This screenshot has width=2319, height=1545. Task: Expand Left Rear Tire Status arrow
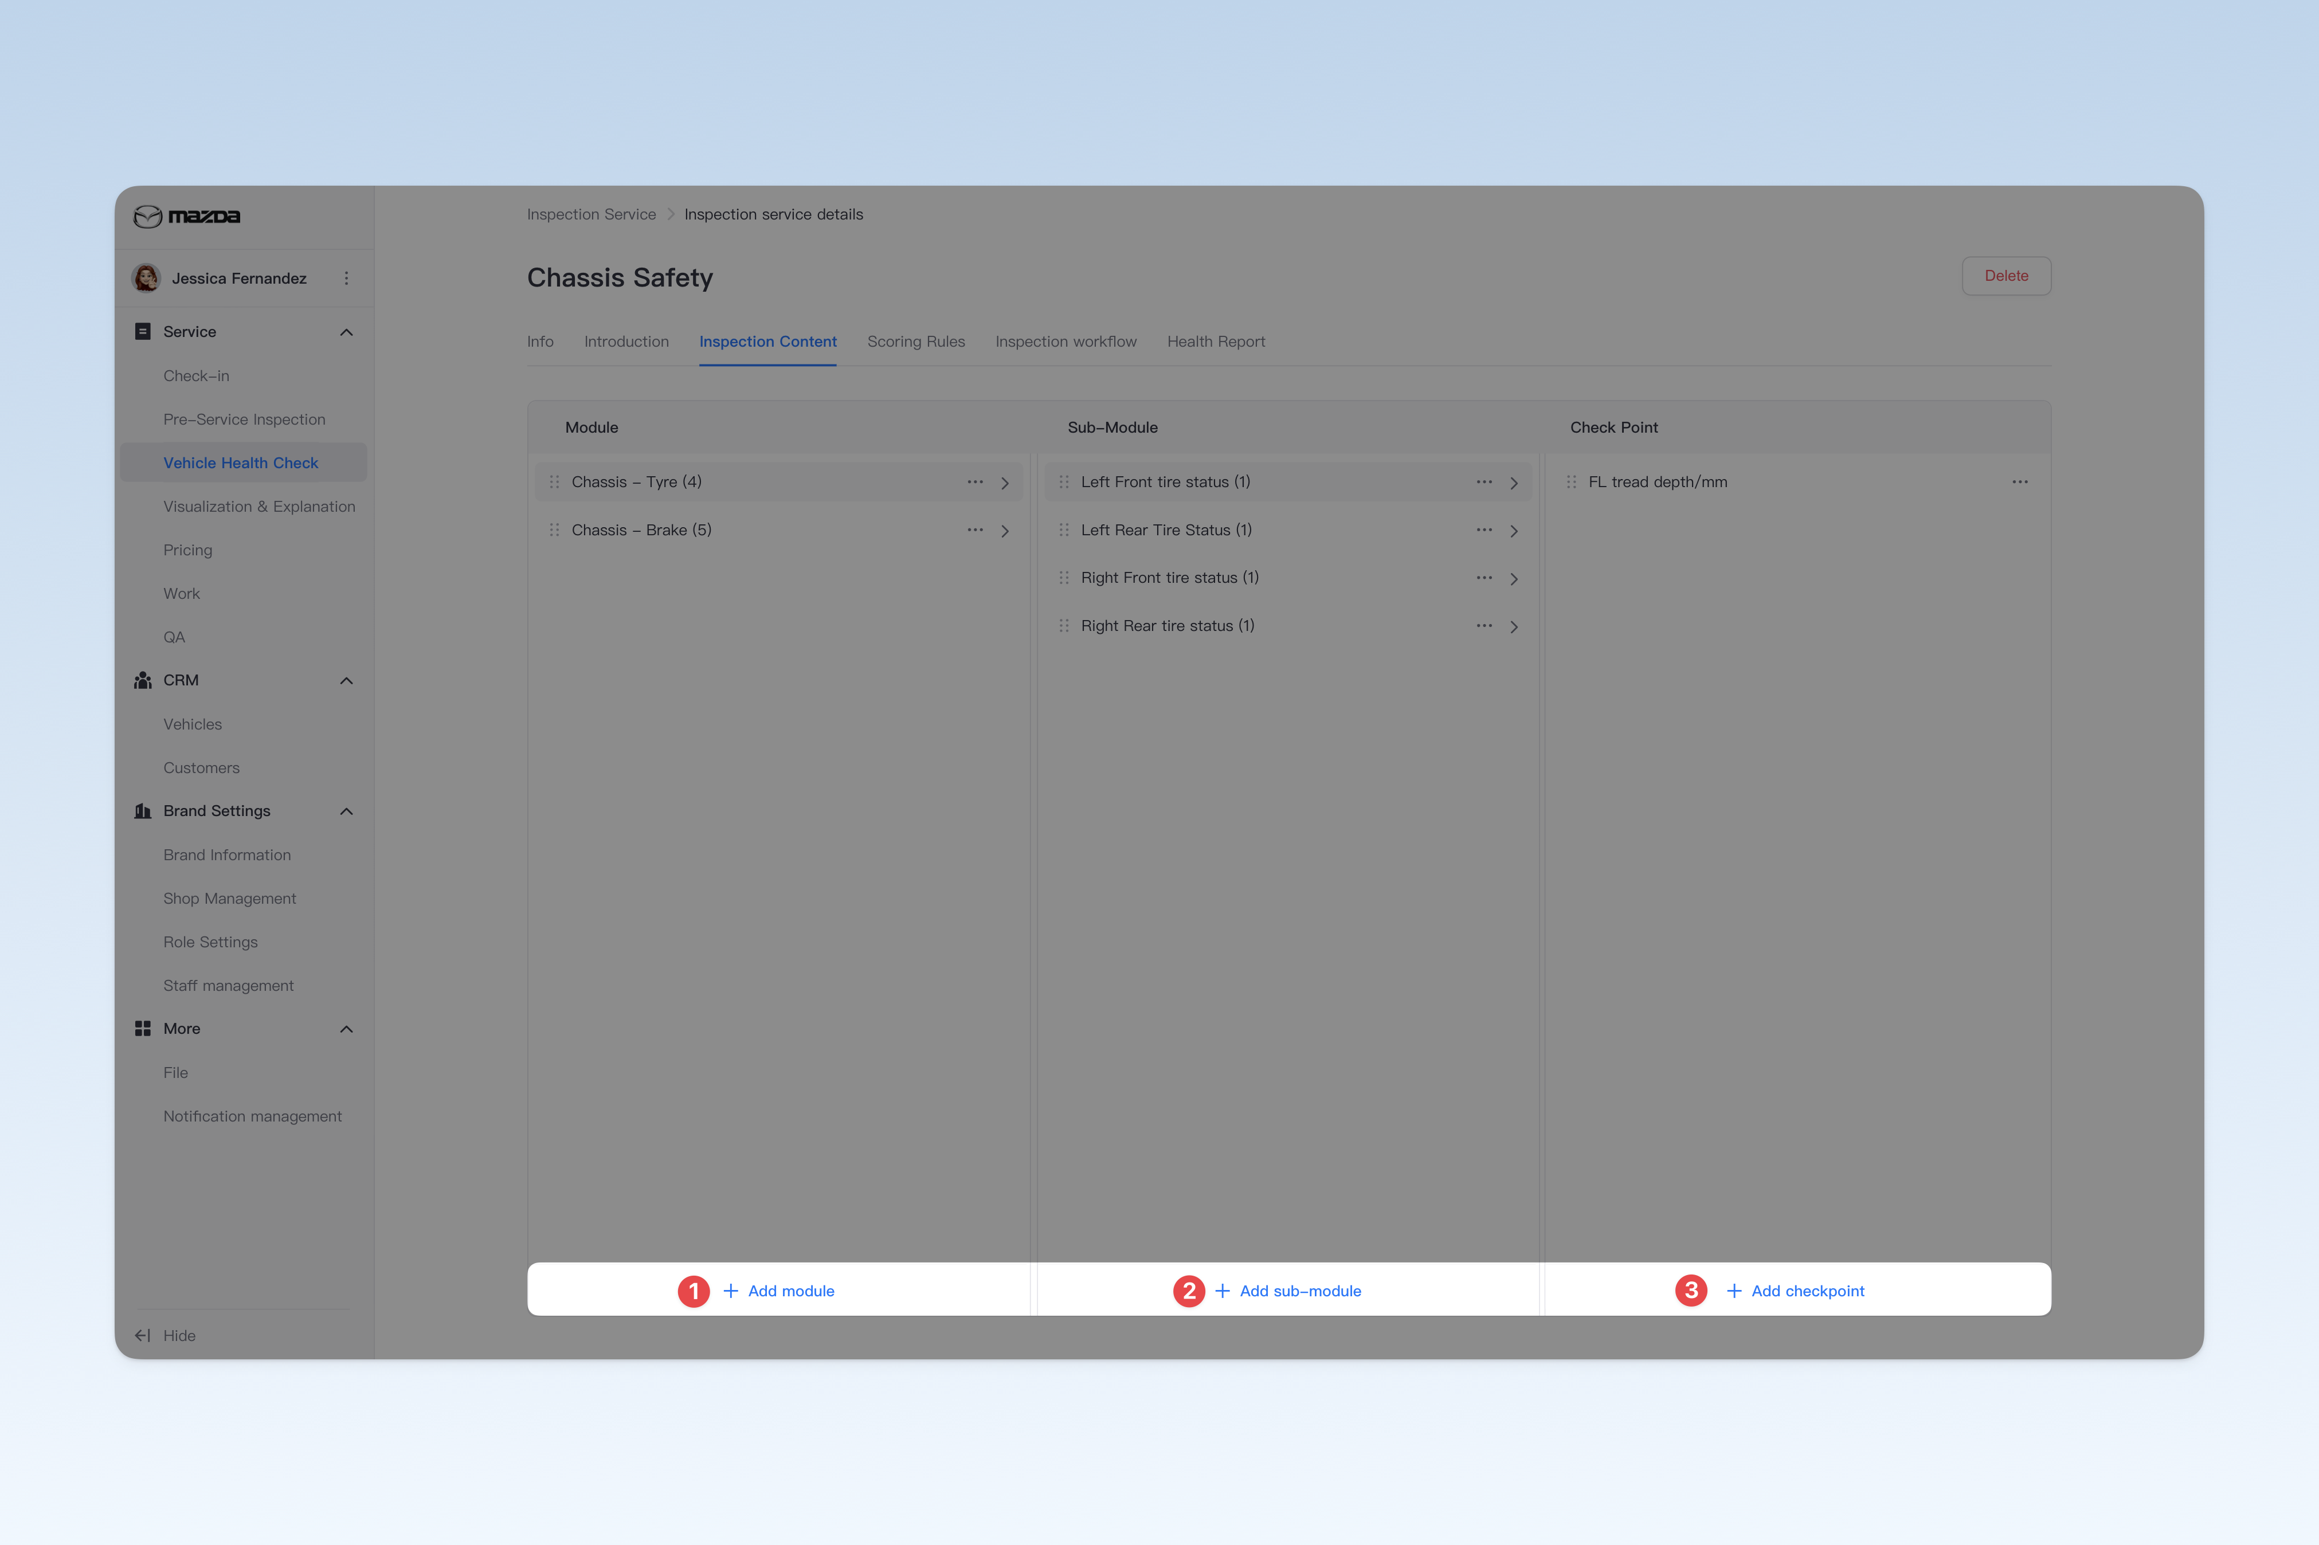[x=1514, y=531]
